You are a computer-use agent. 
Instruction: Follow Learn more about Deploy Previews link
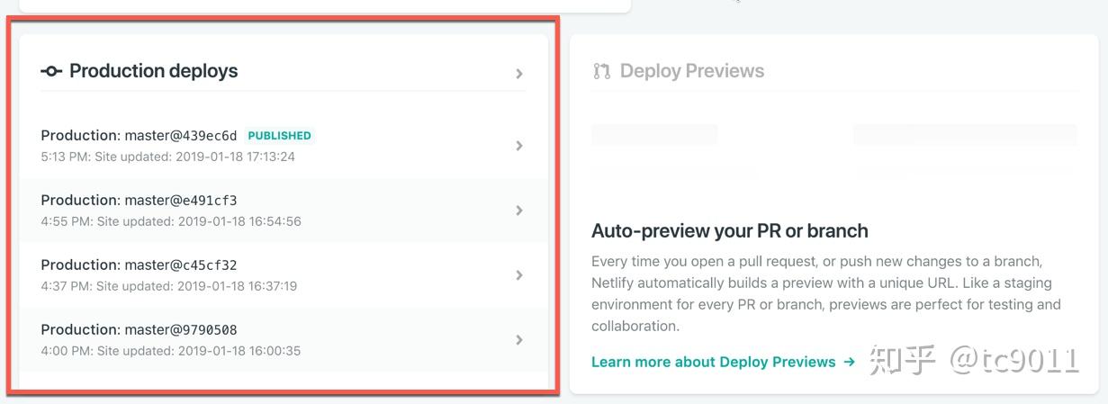[713, 362]
